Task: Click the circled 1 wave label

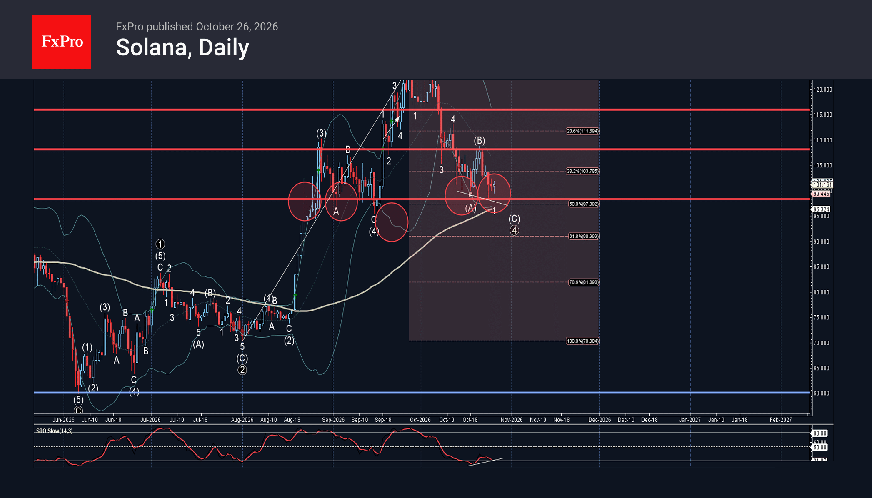Action: [160, 244]
